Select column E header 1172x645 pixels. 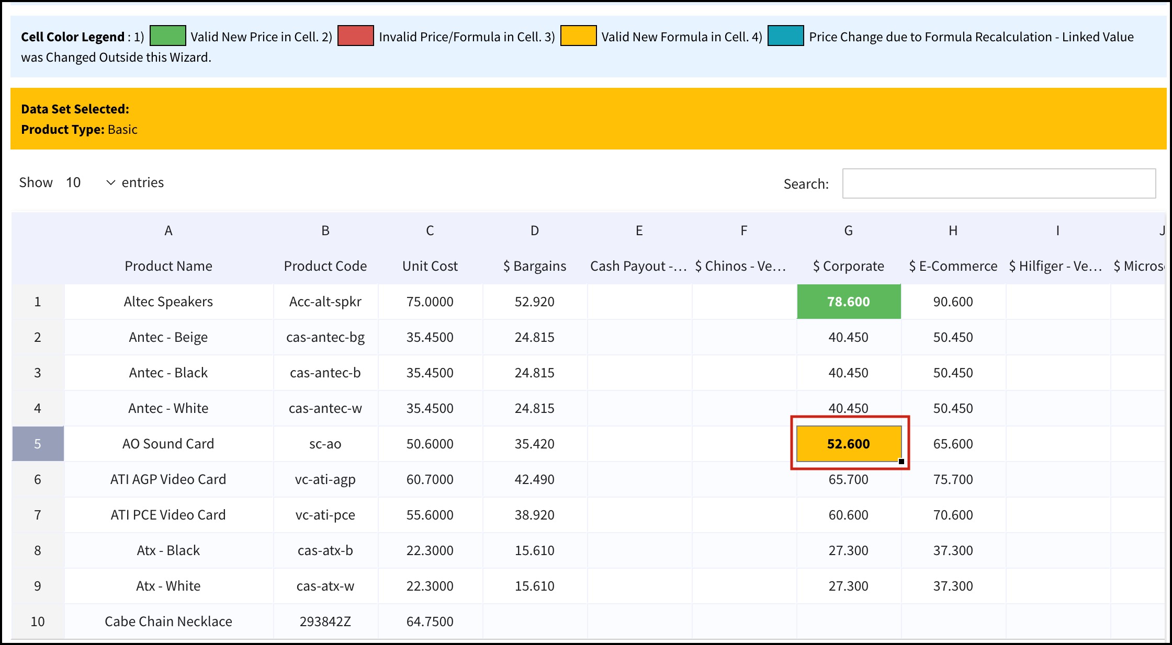[639, 231]
